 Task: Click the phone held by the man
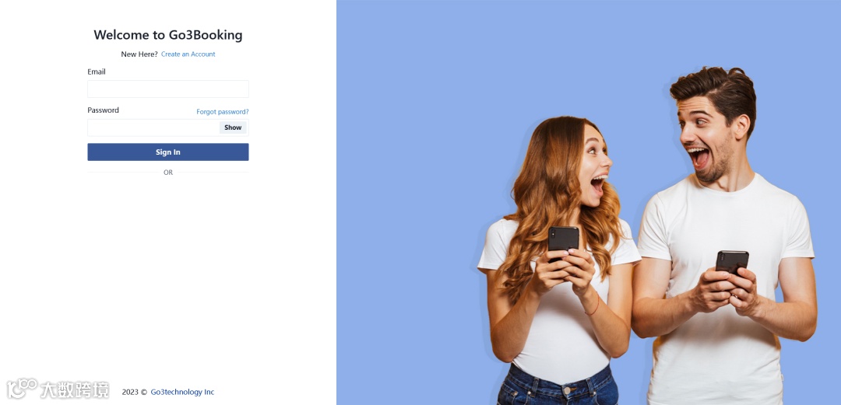pyautogui.click(x=732, y=261)
